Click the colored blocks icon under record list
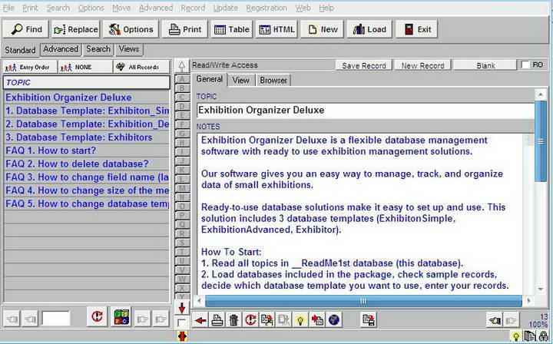The height and width of the screenshot is (344, 553). pos(121,316)
